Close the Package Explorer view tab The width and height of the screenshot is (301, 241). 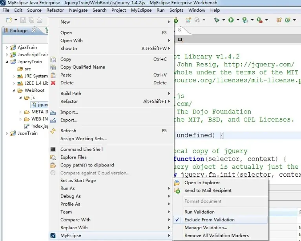pyautogui.click(x=34, y=30)
